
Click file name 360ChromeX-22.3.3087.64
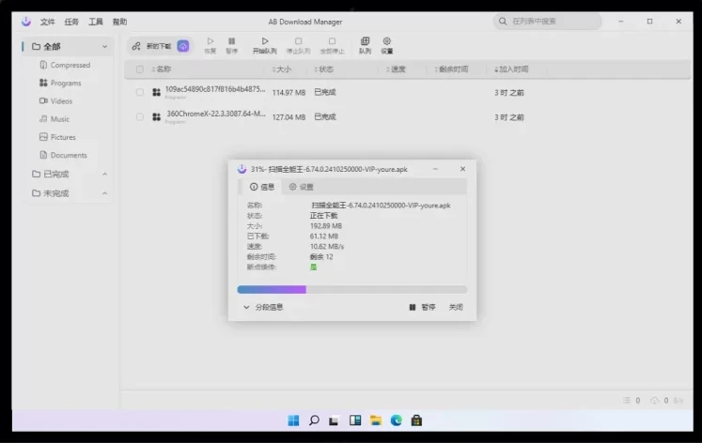coord(216,114)
